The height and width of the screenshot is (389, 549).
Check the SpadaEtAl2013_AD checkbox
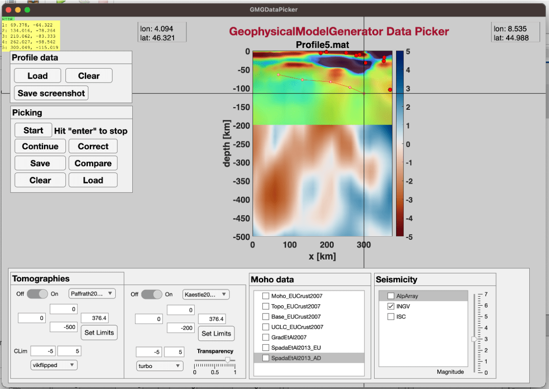(266, 358)
